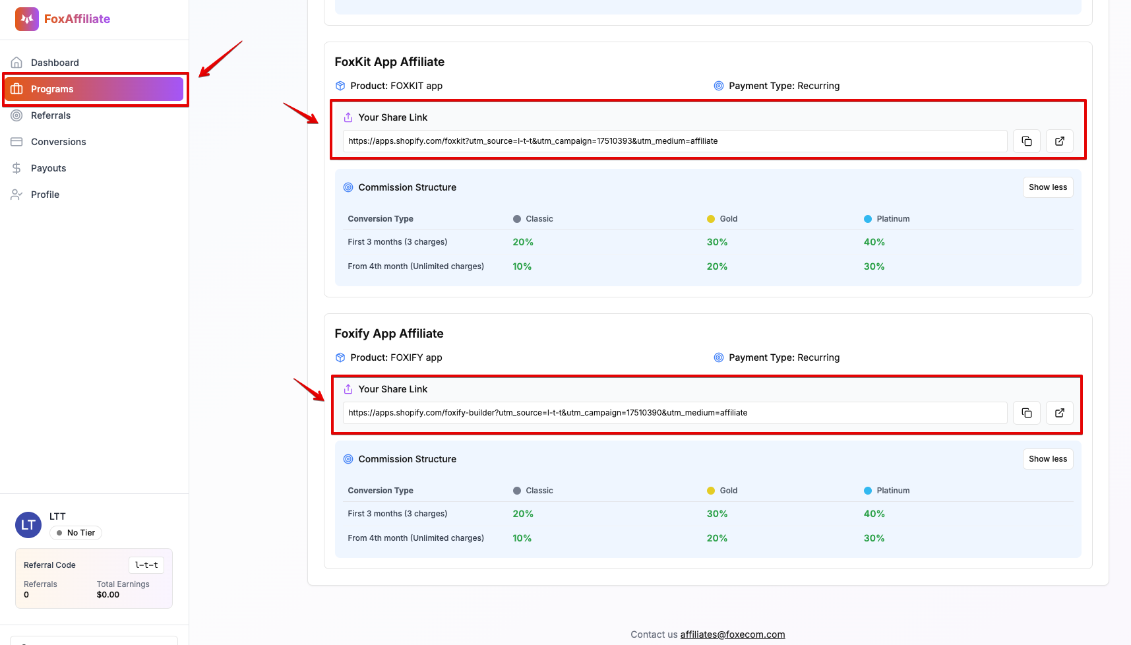Image resolution: width=1131 pixels, height=645 pixels.
Task: Click Foxify Payment Type target icon
Action: [719, 357]
